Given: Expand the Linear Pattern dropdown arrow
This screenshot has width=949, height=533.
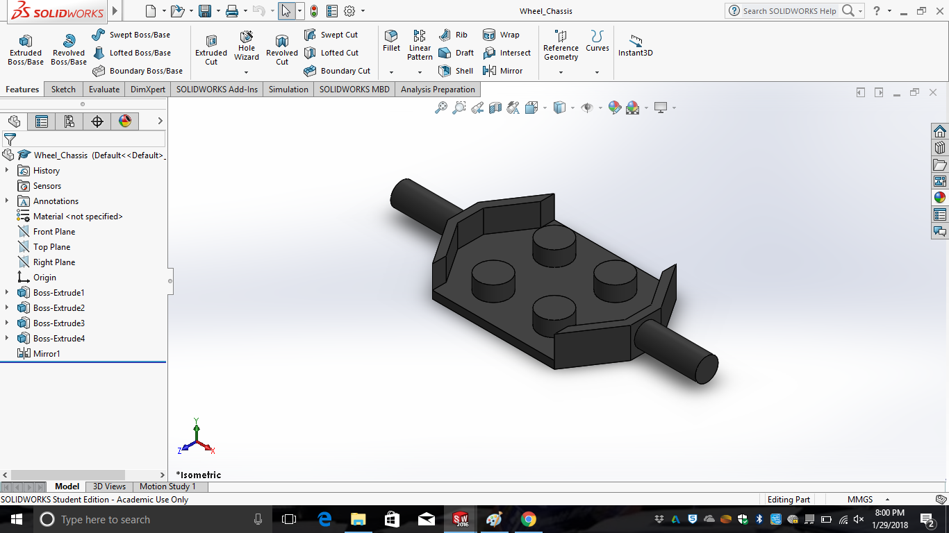Looking at the screenshot, I should (x=420, y=72).
